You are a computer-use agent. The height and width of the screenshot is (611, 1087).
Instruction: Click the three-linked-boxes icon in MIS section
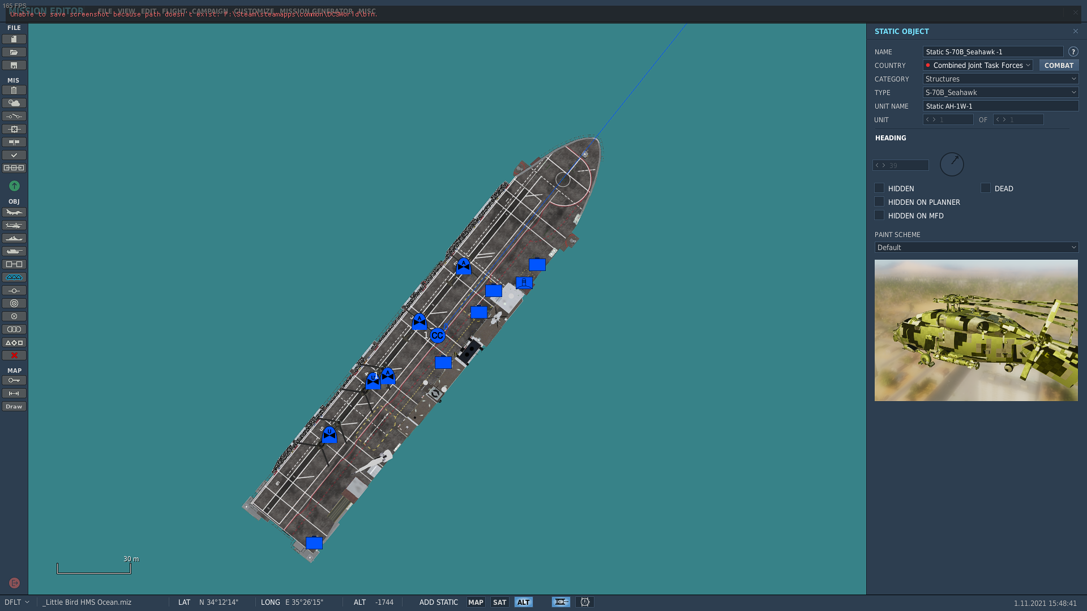pyautogui.click(x=14, y=168)
